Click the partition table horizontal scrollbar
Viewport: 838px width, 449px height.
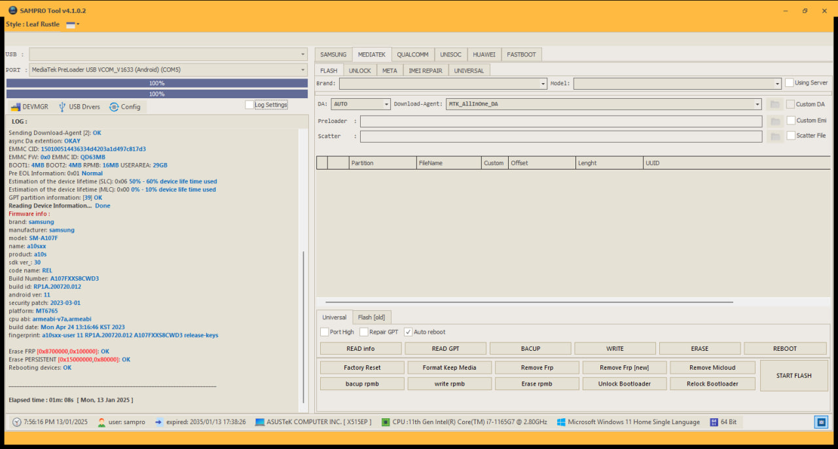[x=529, y=302]
